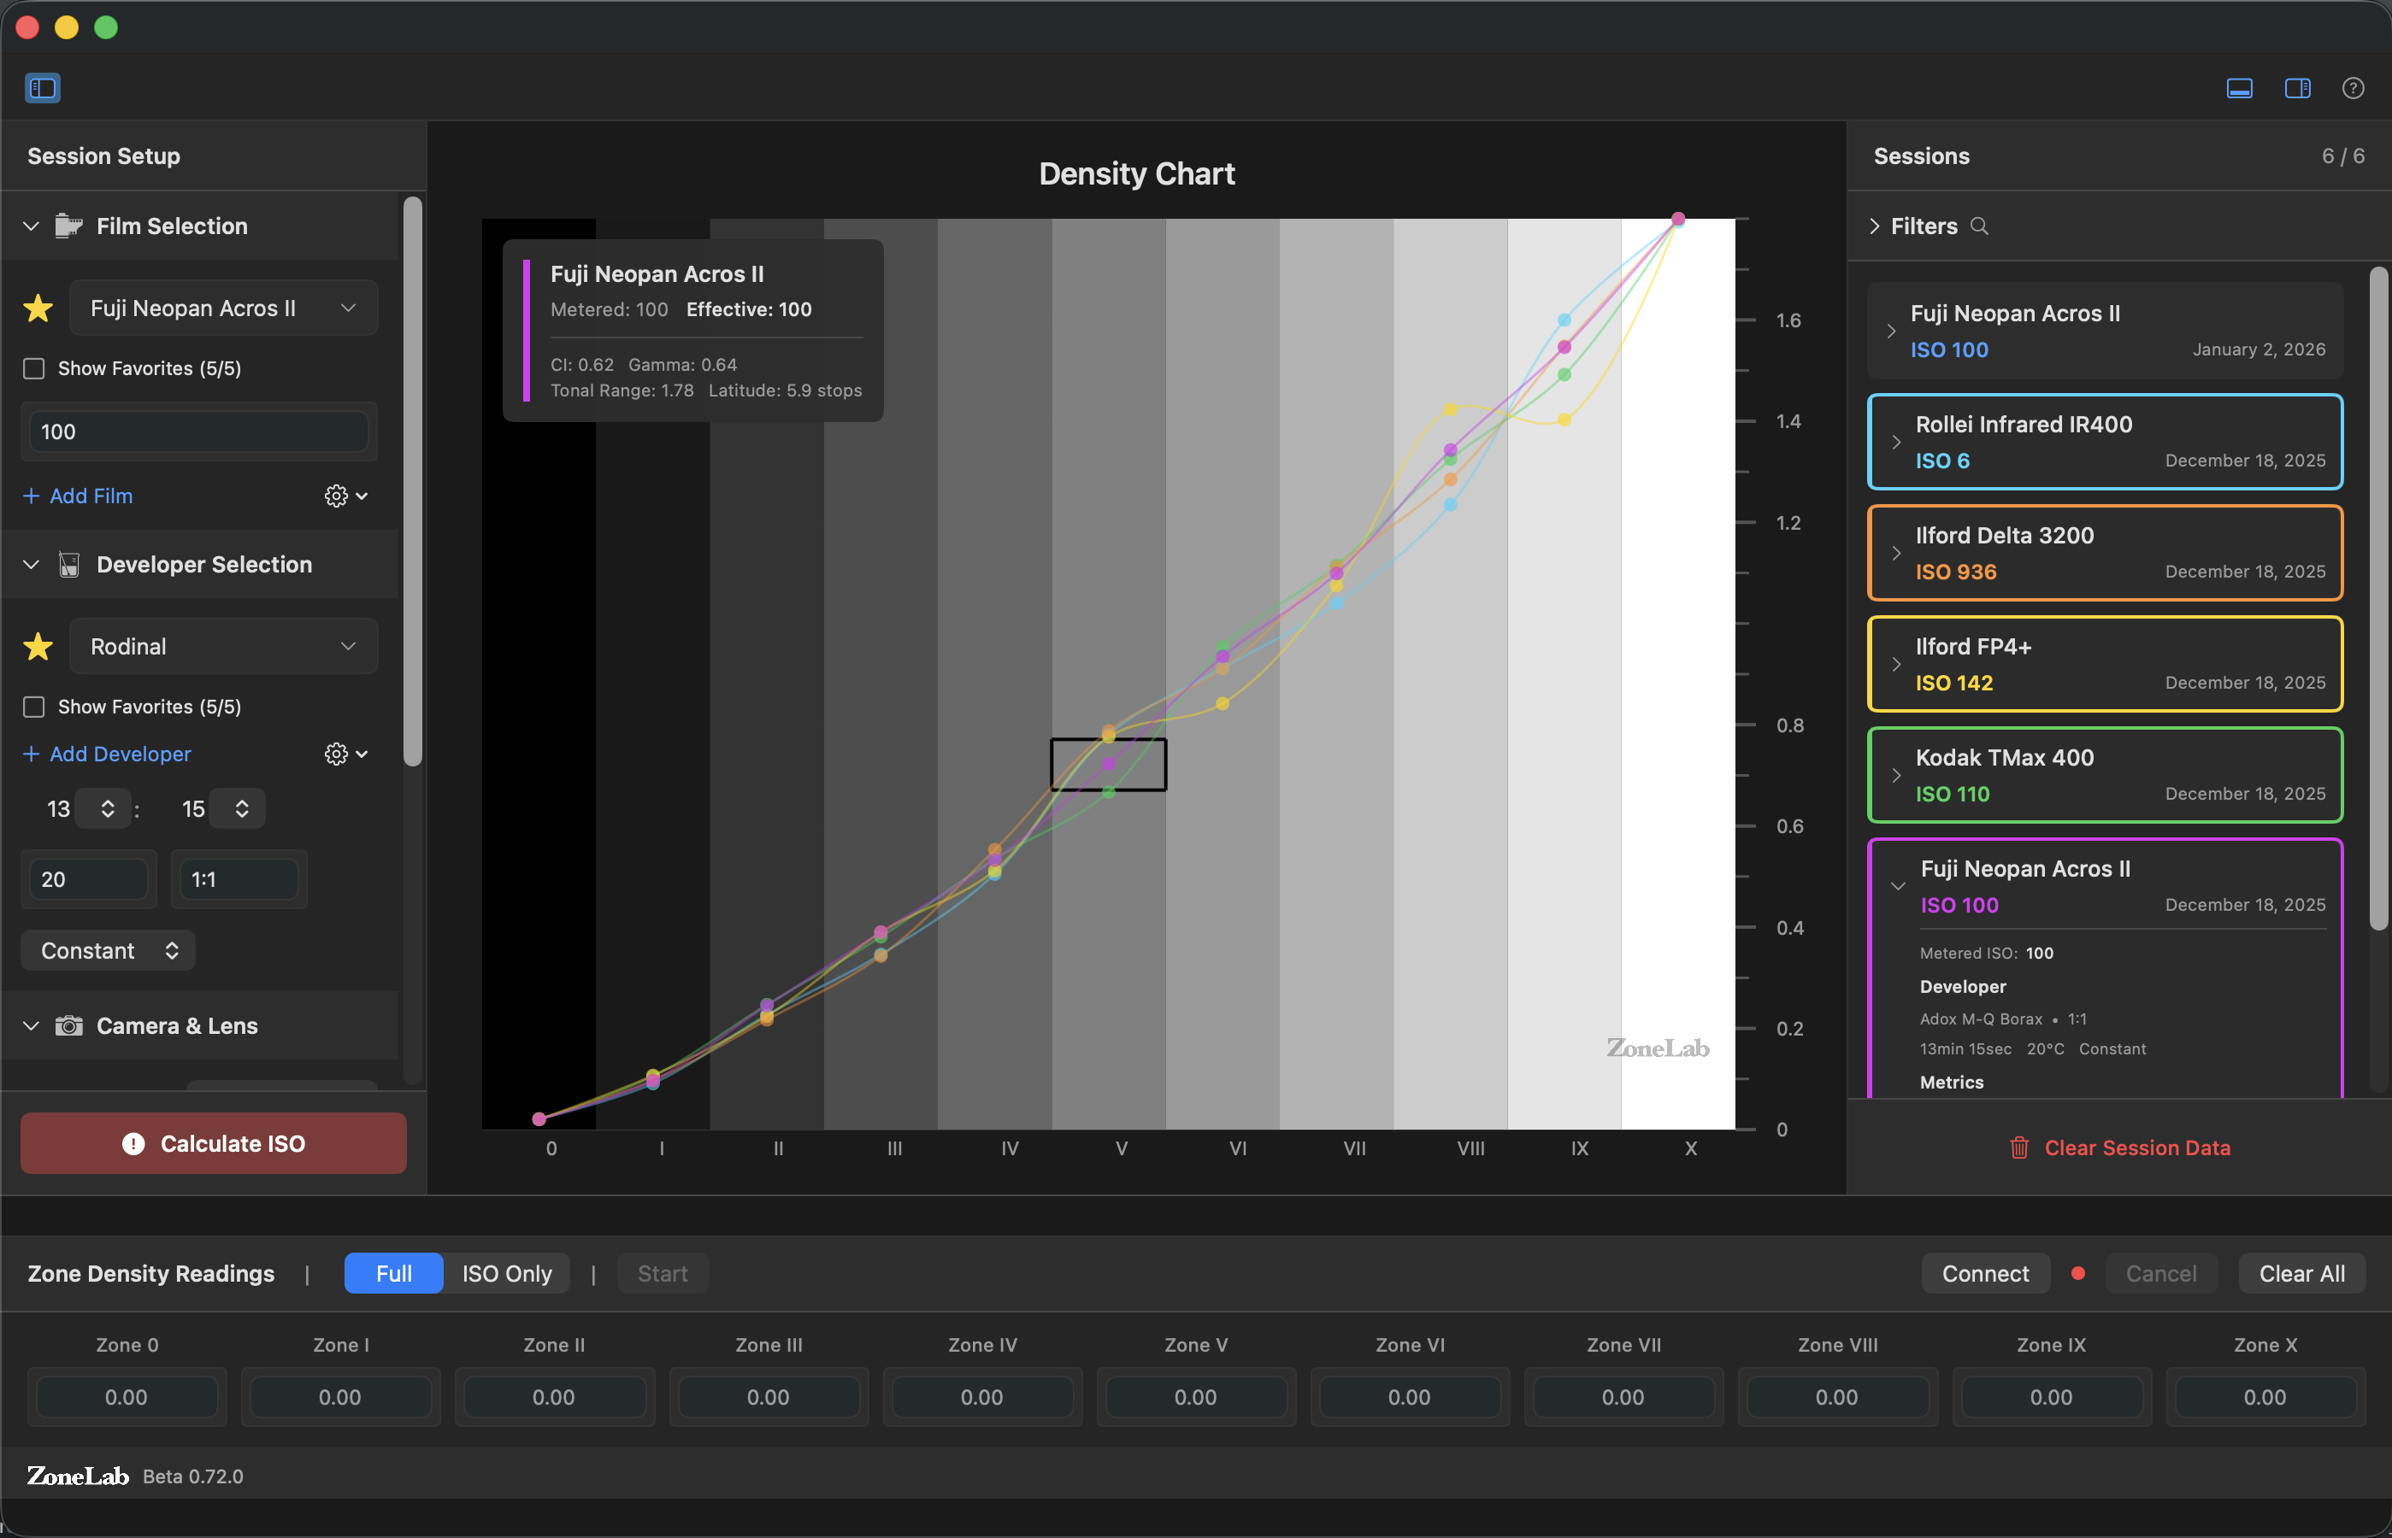This screenshot has width=2392, height=1538.
Task: Open the Fuji Neopan Acros II film dropdown
Action: click(x=223, y=308)
